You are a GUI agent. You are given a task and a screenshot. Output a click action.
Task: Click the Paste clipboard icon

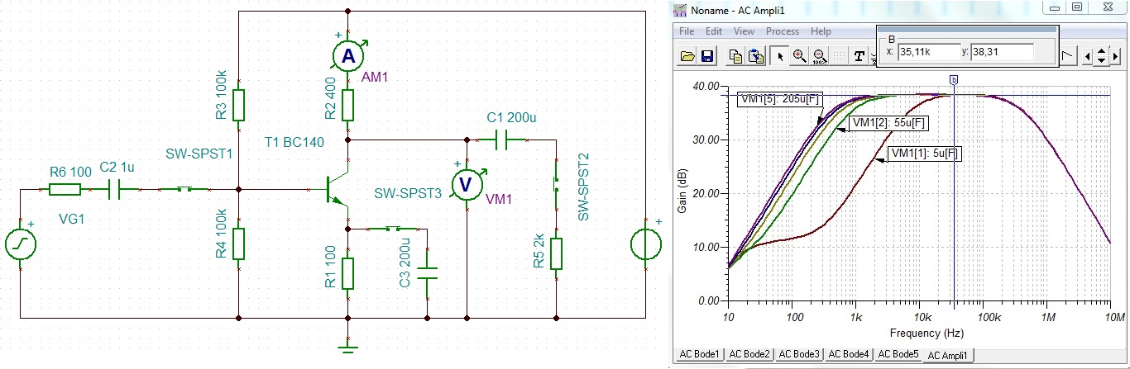(755, 56)
